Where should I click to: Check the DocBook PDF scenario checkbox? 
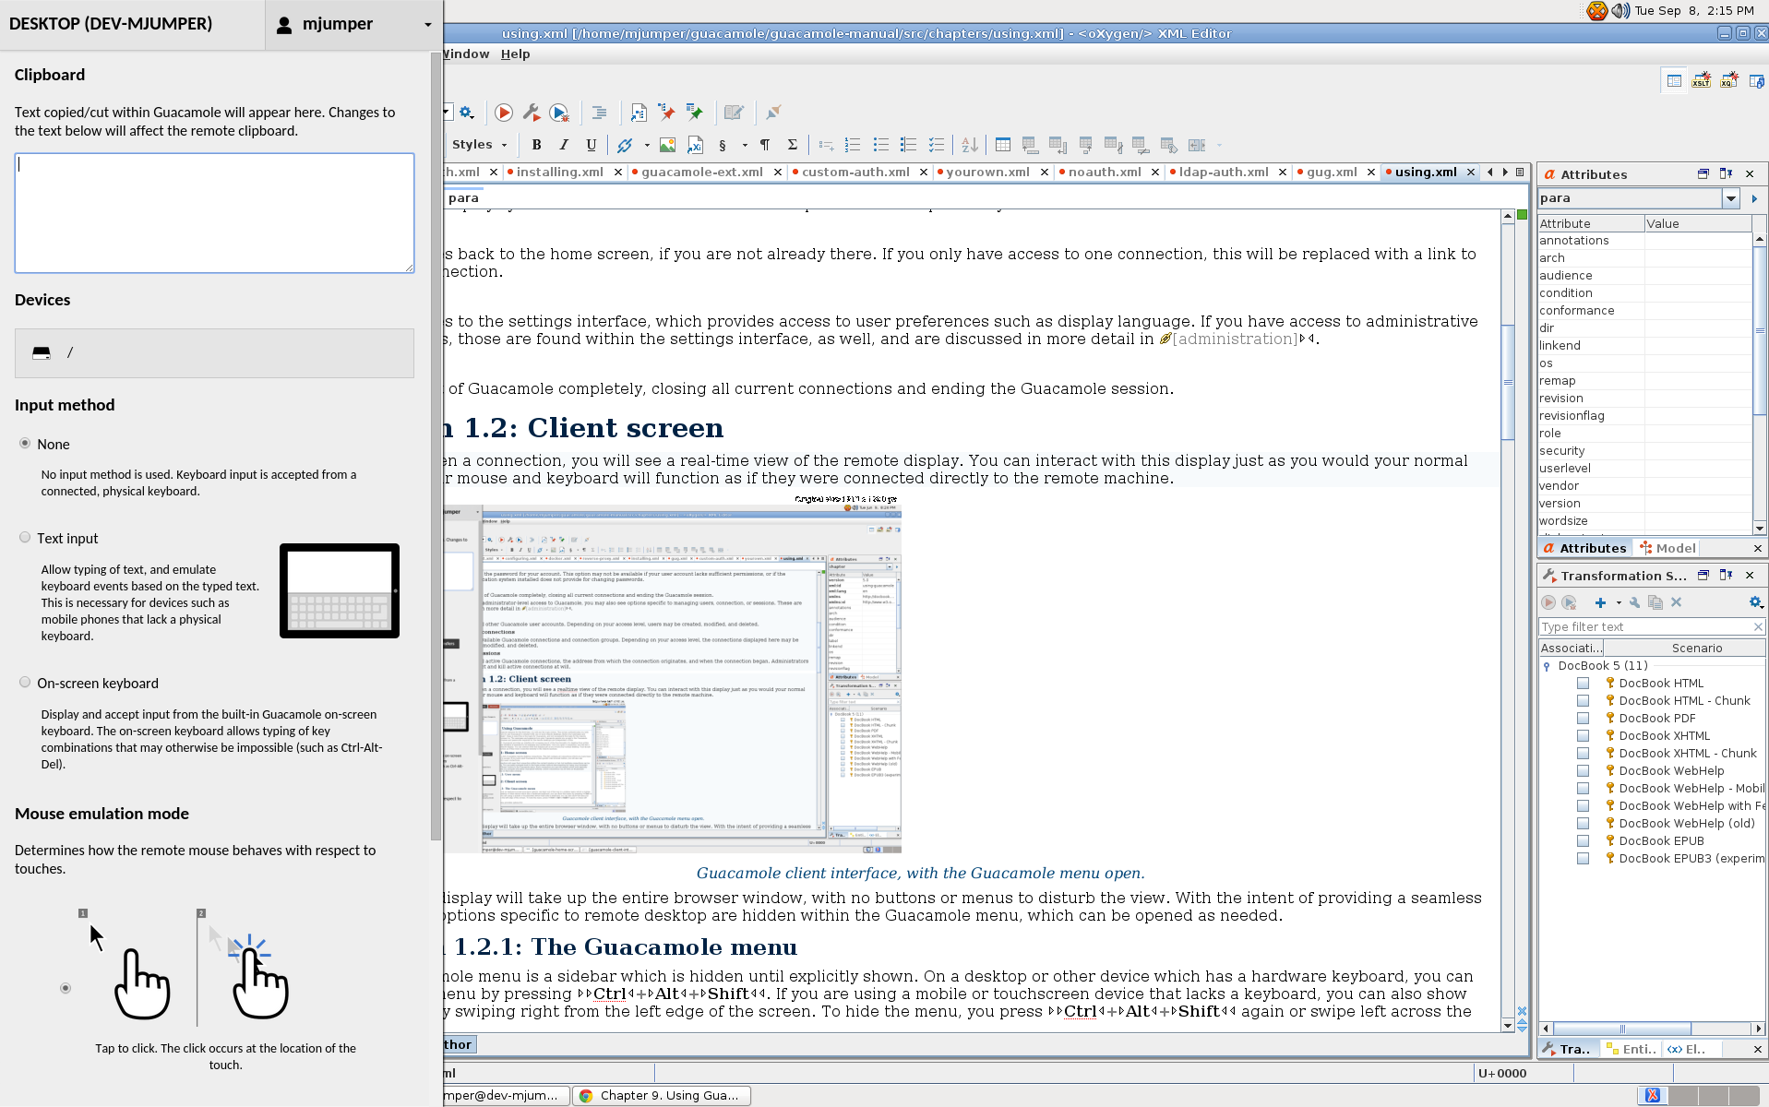pos(1583,718)
